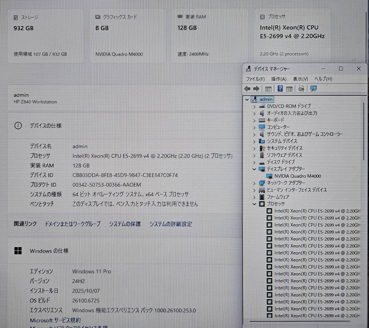Open the 操作(A) menu
The width and height of the screenshot is (369, 328).
pyautogui.click(x=279, y=79)
